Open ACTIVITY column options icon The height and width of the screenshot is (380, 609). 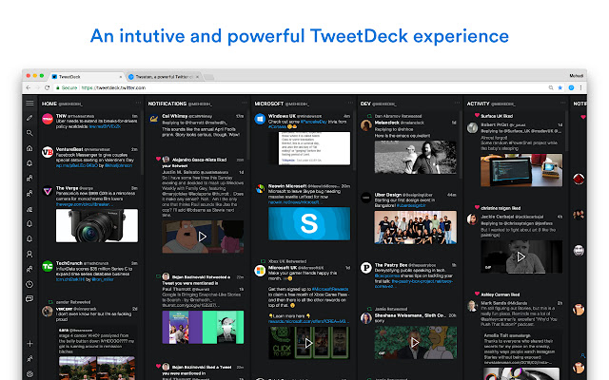562,103
